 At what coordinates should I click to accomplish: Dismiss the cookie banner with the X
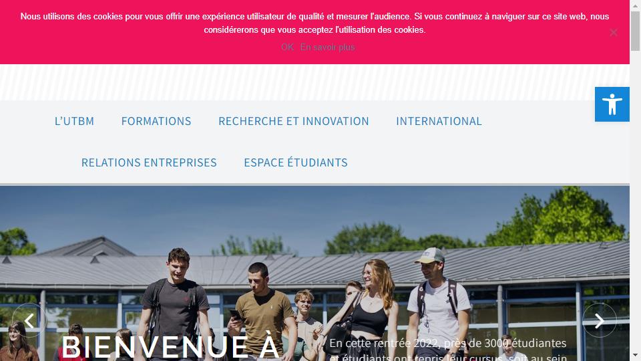(613, 33)
